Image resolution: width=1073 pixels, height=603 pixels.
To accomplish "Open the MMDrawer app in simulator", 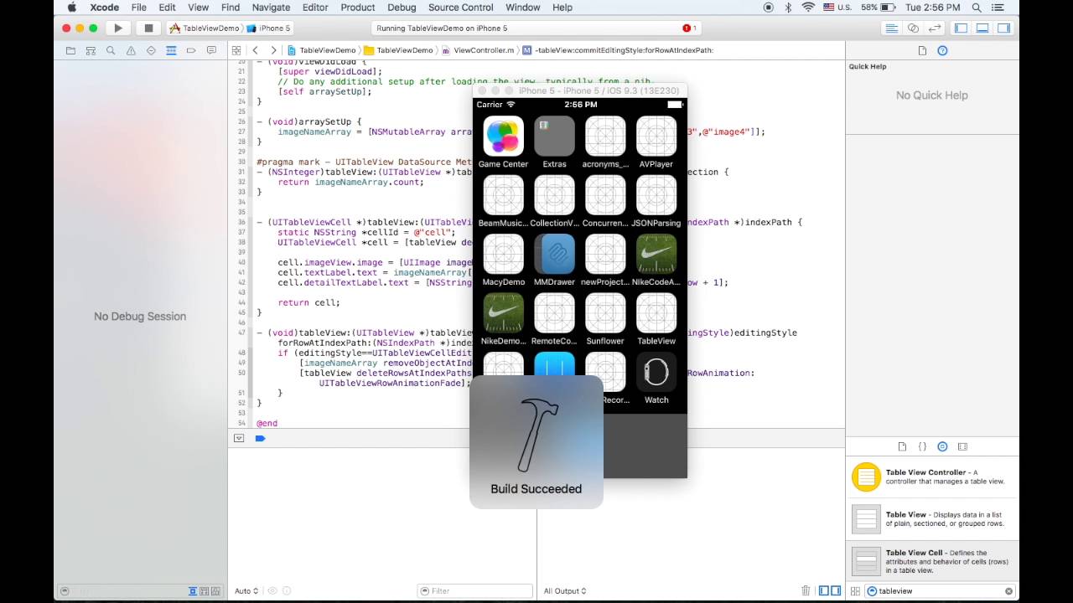I will tap(554, 260).
